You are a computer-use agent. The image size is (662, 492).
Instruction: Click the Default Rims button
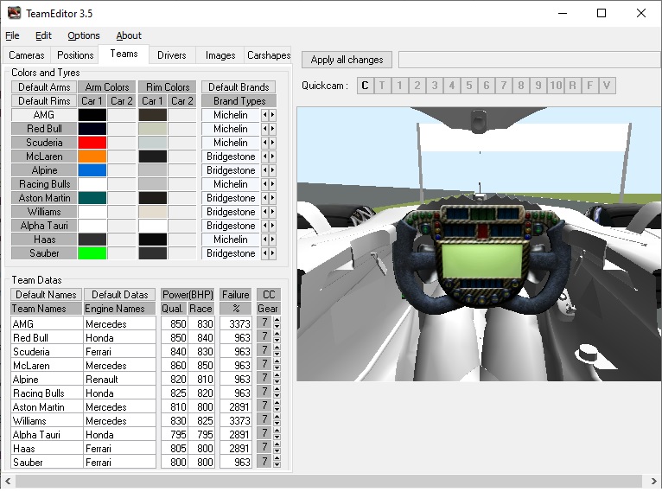coord(44,101)
